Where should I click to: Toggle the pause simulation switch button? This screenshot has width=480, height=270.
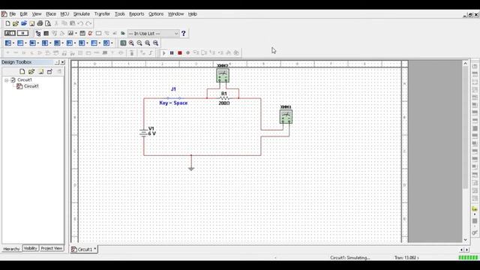(22, 33)
